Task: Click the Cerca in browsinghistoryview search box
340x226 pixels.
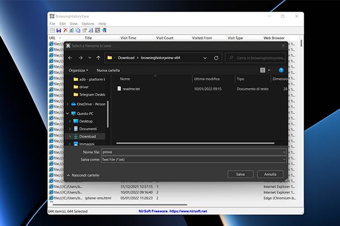Action: click(x=255, y=58)
